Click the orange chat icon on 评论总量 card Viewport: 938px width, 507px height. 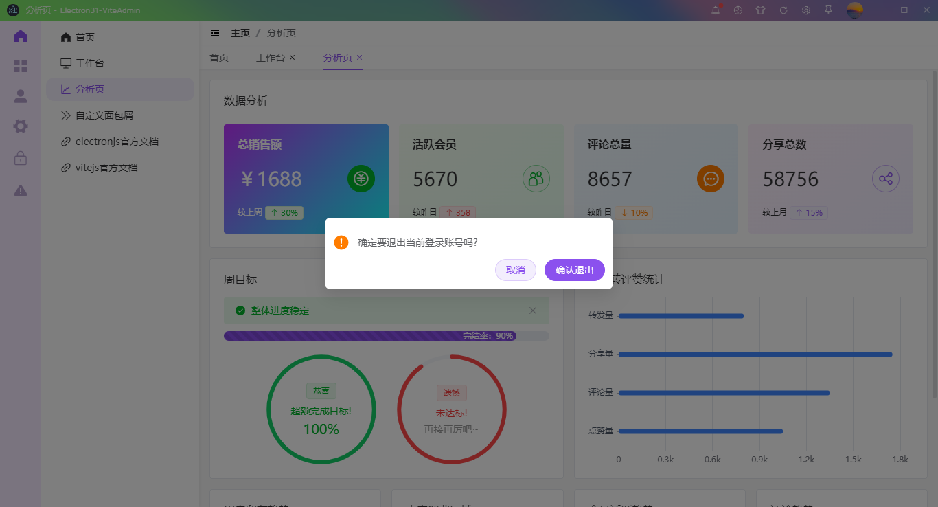(x=711, y=179)
